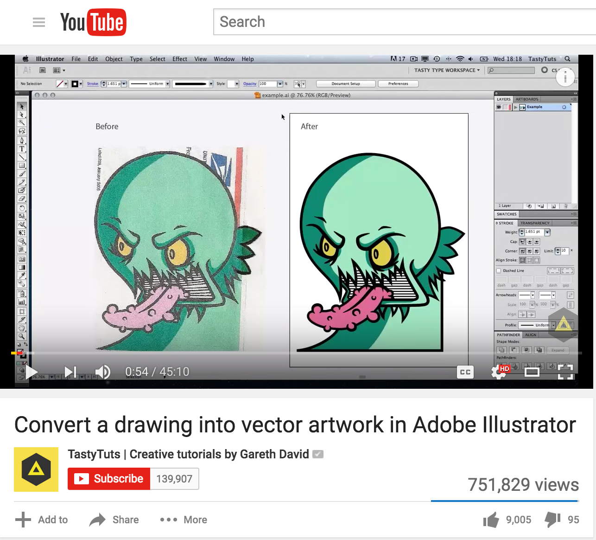Click the Add to button
Image resolution: width=596 pixels, height=540 pixels.
click(41, 520)
